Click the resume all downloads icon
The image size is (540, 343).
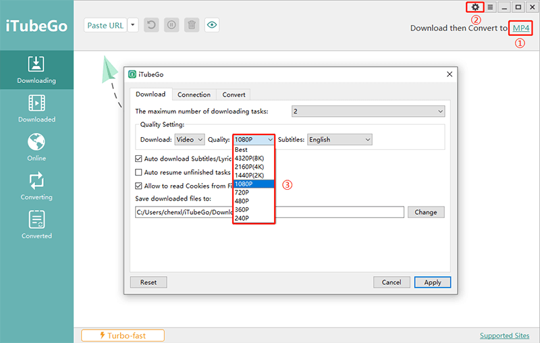[x=151, y=25]
